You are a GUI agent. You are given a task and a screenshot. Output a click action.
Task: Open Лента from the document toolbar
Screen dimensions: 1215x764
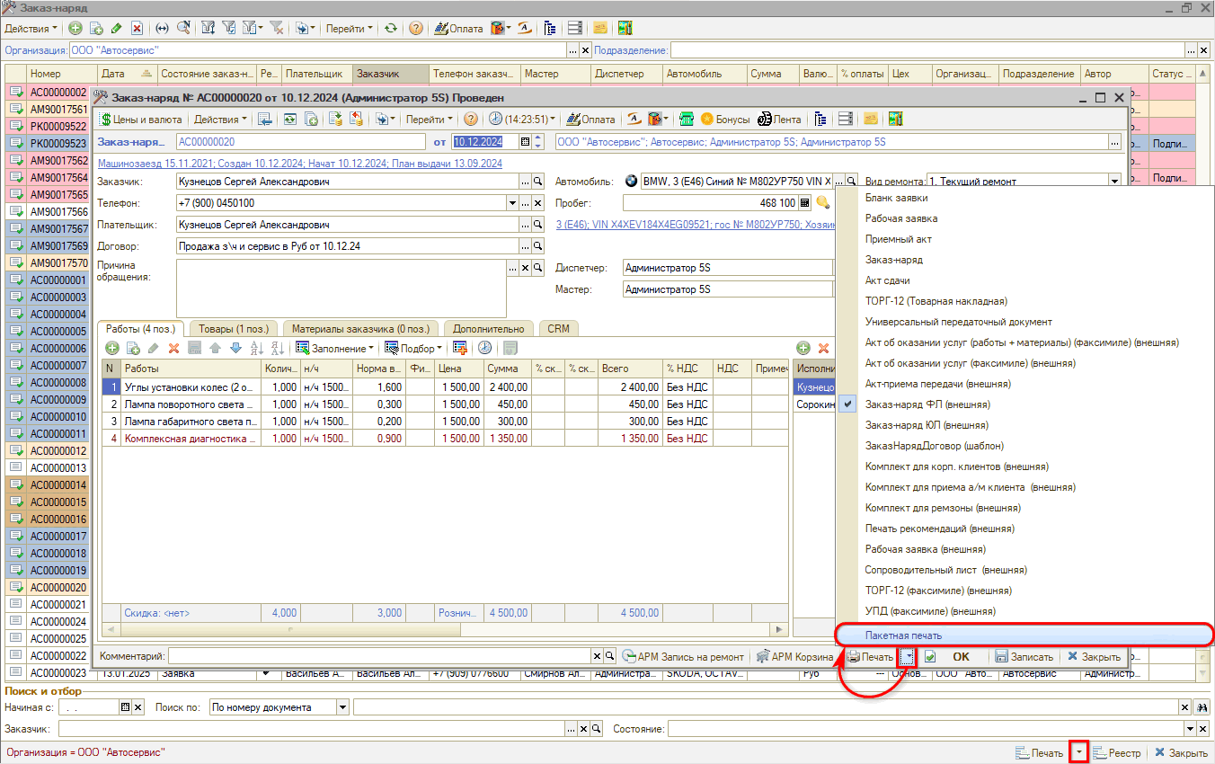pyautogui.click(x=779, y=119)
